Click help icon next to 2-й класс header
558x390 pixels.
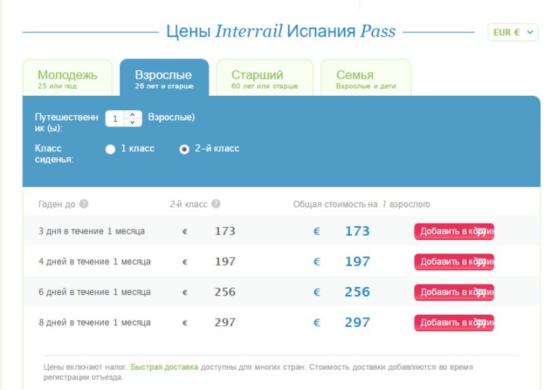216,204
